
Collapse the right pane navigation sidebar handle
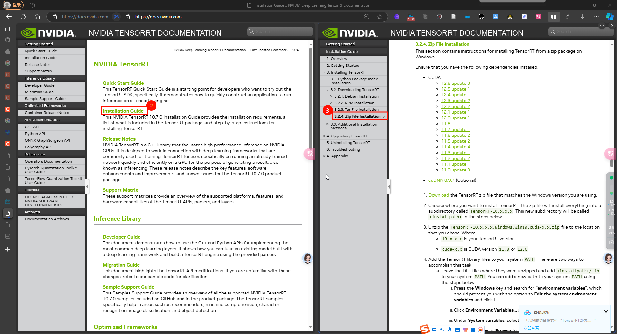point(389,187)
